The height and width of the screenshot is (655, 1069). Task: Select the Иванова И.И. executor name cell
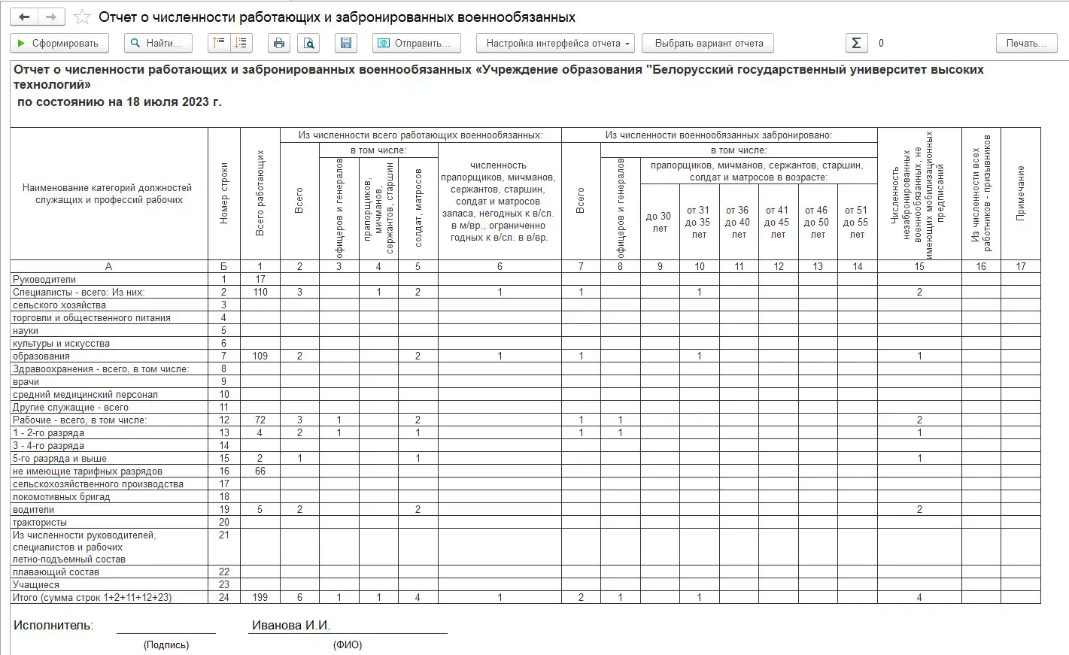coord(291,625)
